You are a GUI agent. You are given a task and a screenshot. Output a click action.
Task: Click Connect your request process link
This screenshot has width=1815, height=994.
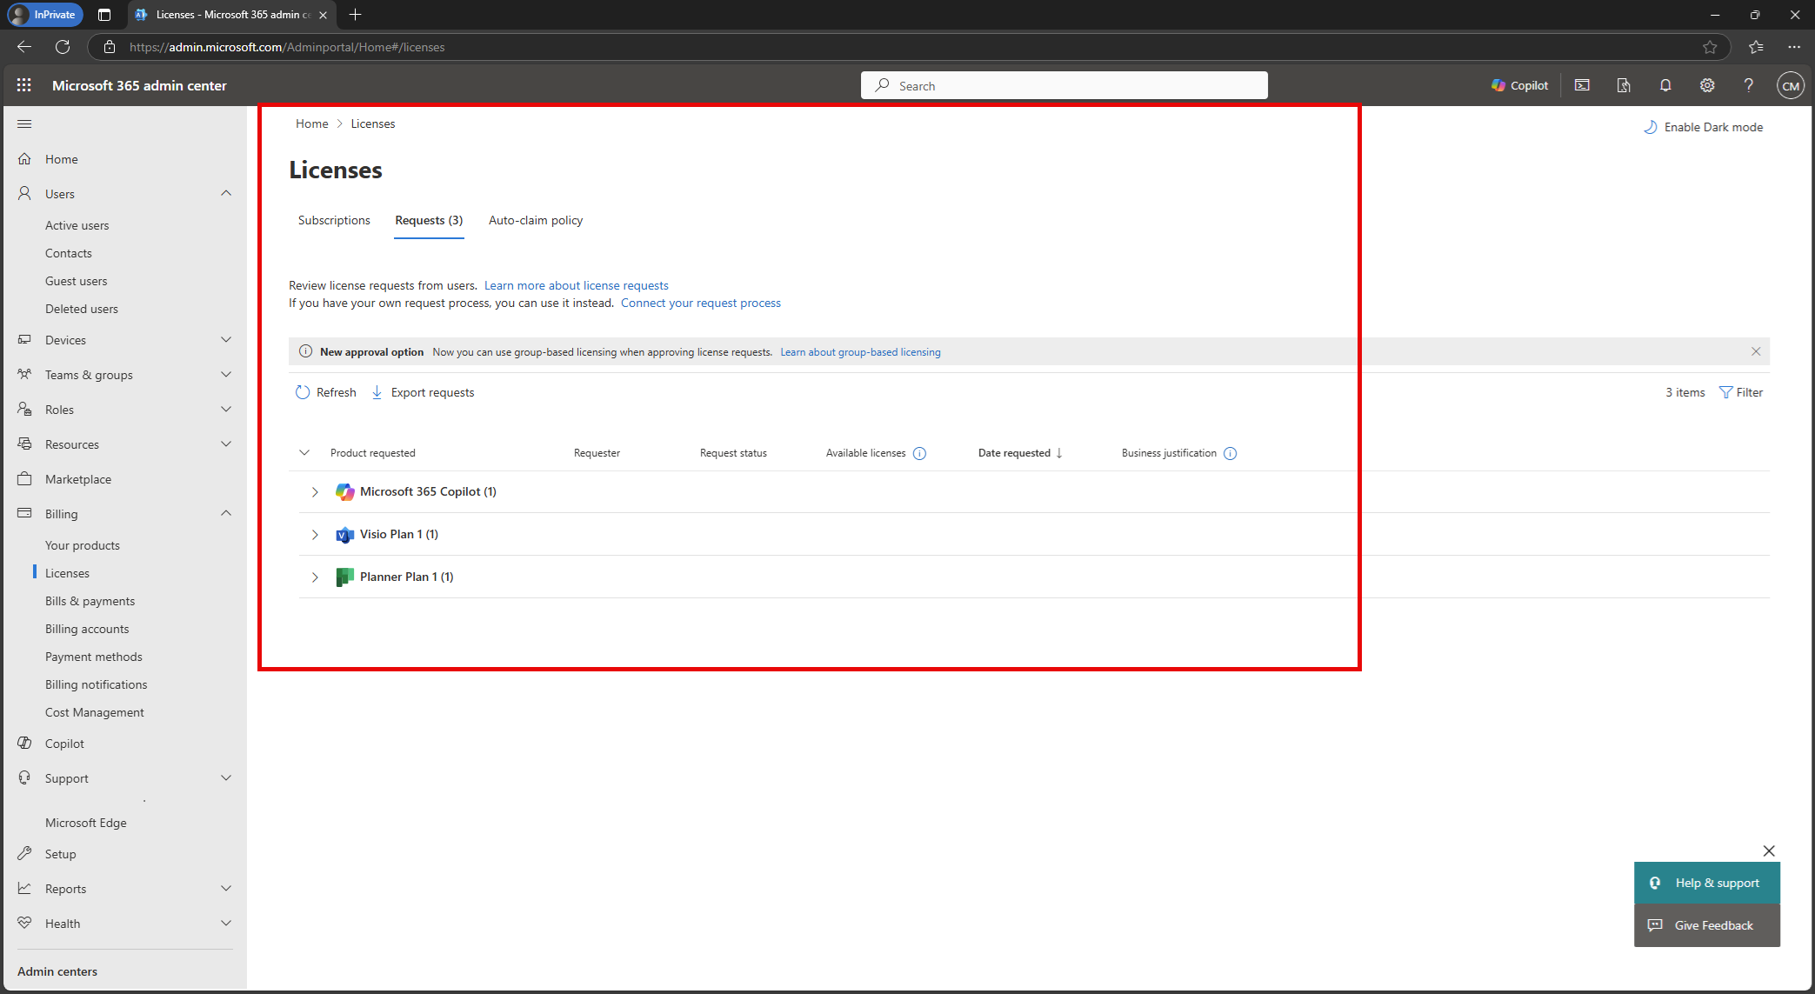click(x=703, y=303)
